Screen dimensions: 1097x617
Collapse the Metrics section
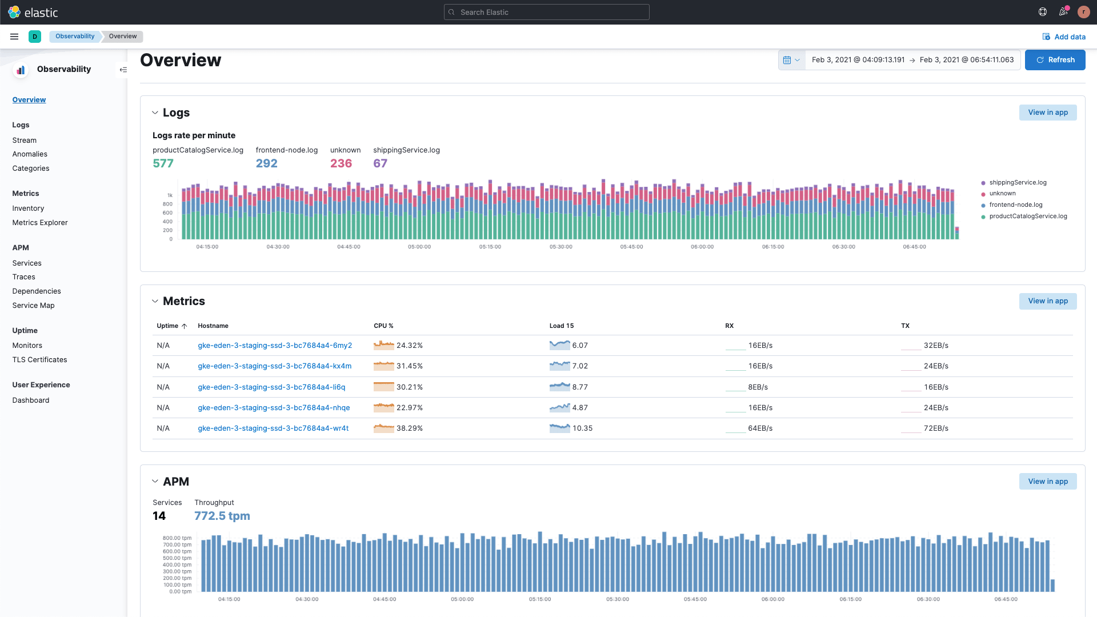155,301
